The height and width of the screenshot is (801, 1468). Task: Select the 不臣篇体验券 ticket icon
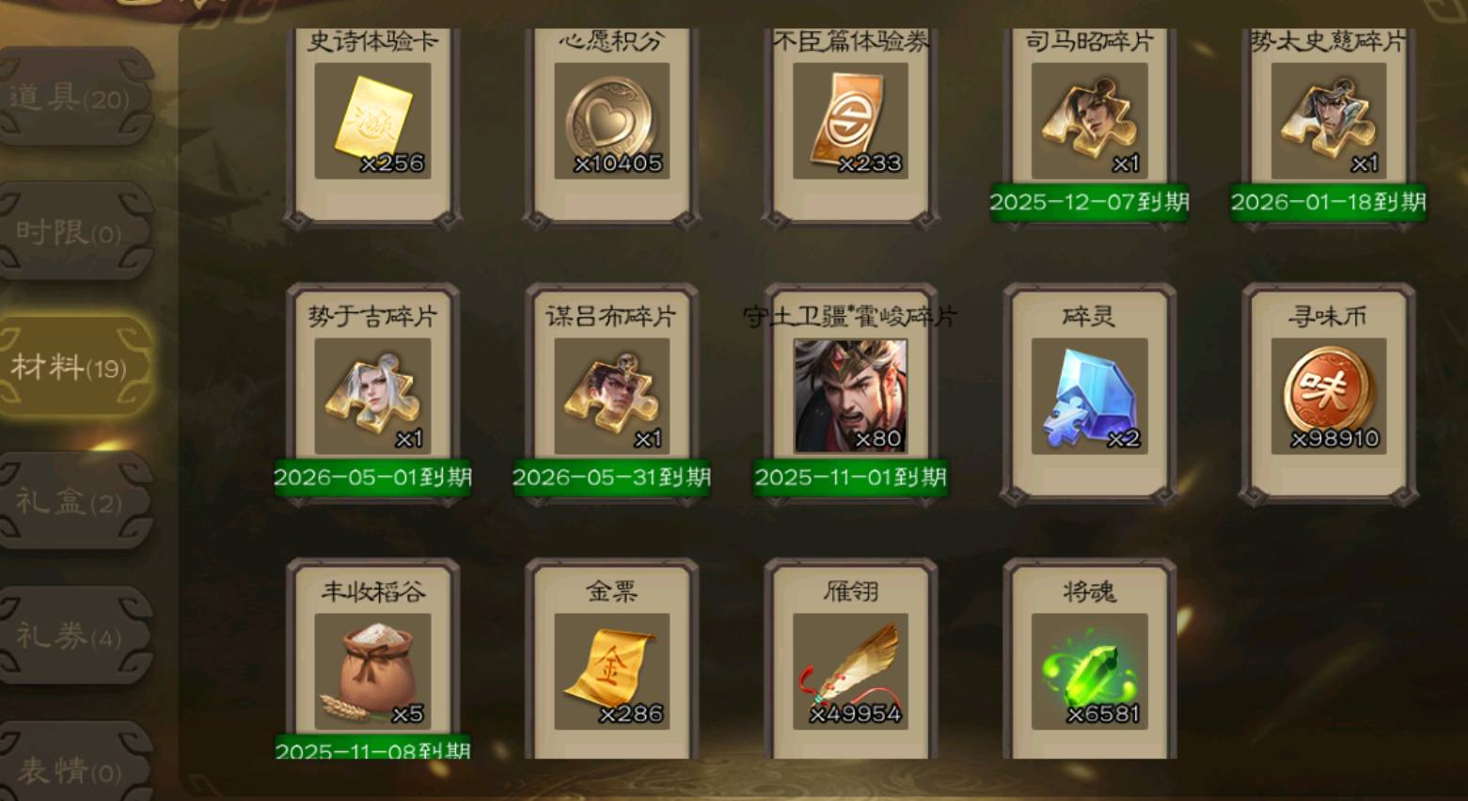[850, 121]
